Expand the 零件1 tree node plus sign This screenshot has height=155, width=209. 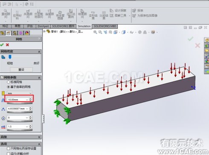tap(44, 32)
